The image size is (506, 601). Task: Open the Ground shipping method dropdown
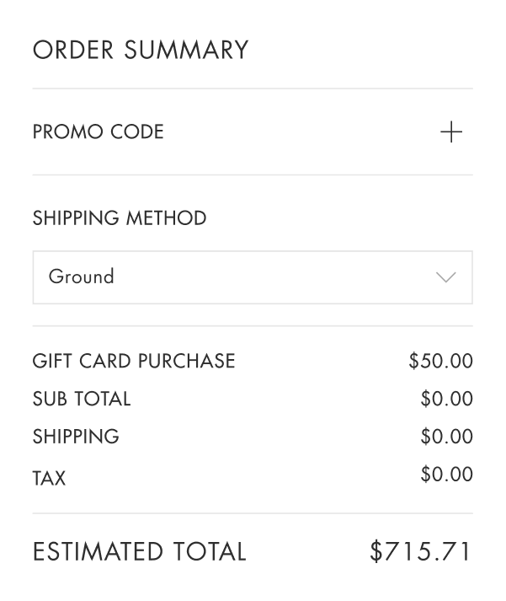pyautogui.click(x=252, y=277)
